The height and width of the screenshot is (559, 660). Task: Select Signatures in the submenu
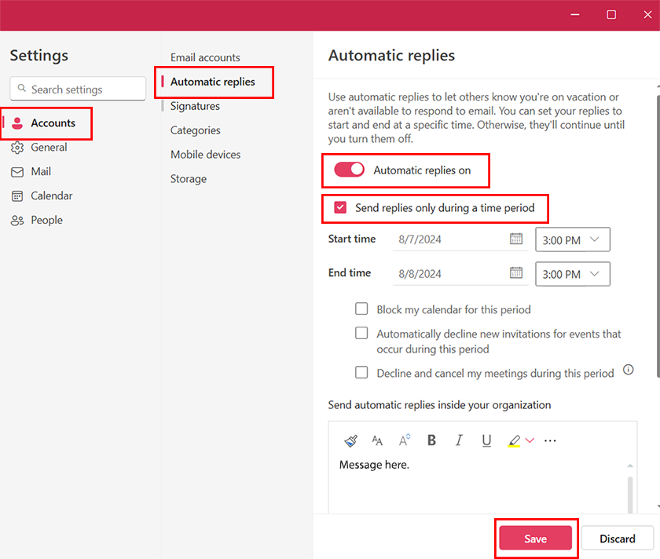click(195, 106)
